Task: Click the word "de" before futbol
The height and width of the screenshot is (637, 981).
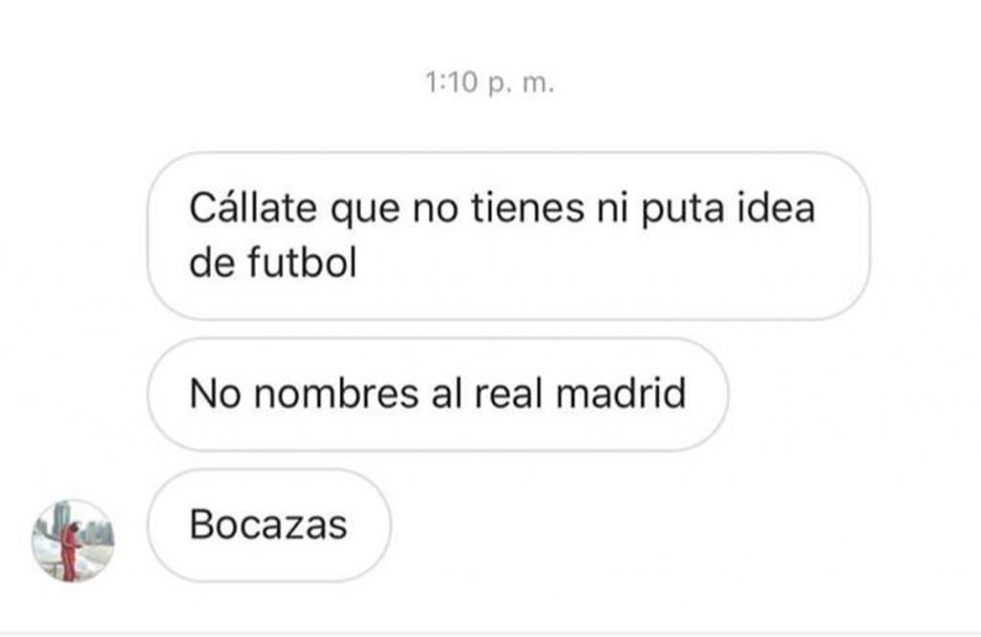Action: (212, 262)
